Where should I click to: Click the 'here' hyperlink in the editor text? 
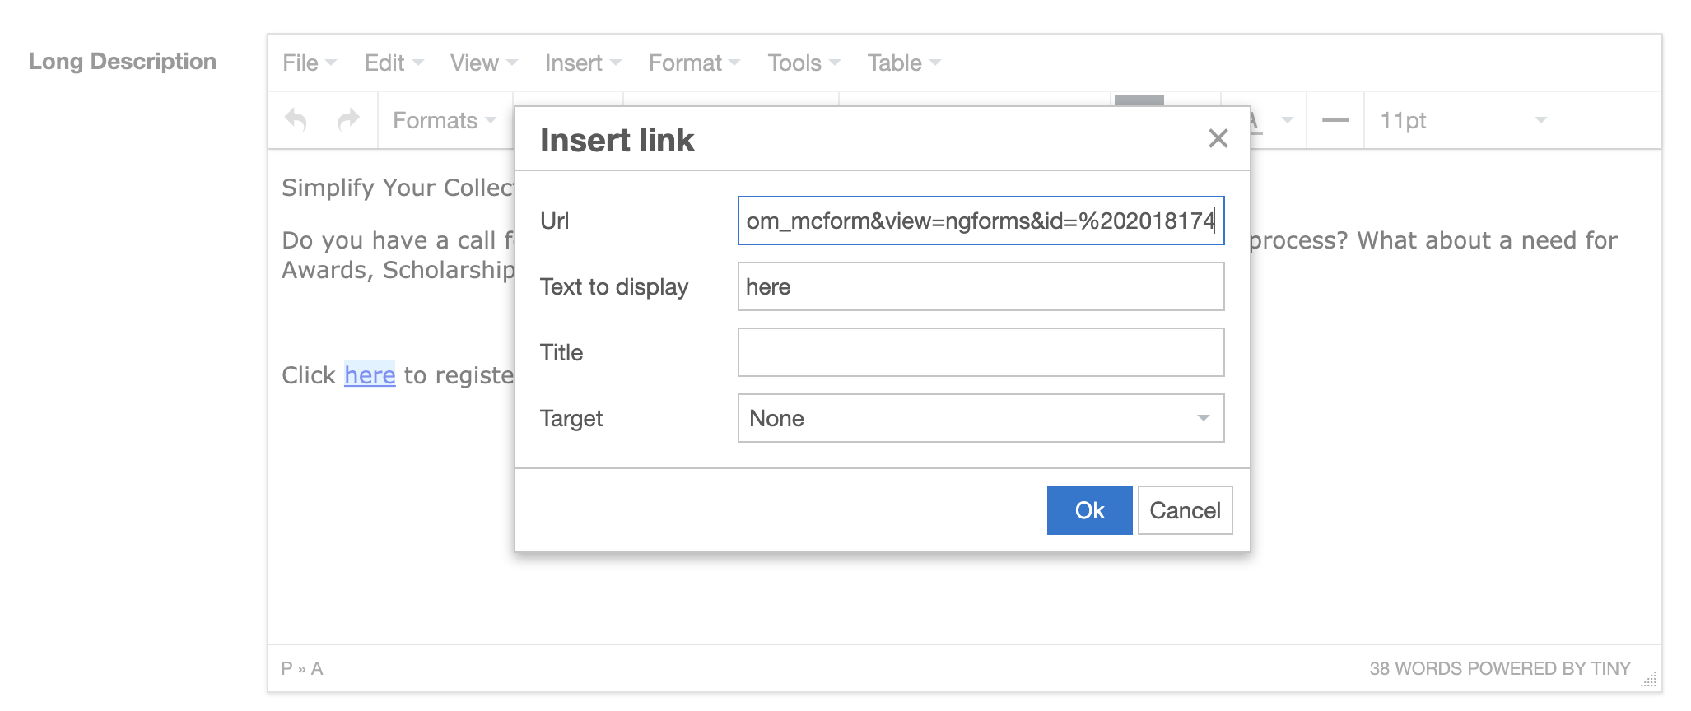pos(370,375)
